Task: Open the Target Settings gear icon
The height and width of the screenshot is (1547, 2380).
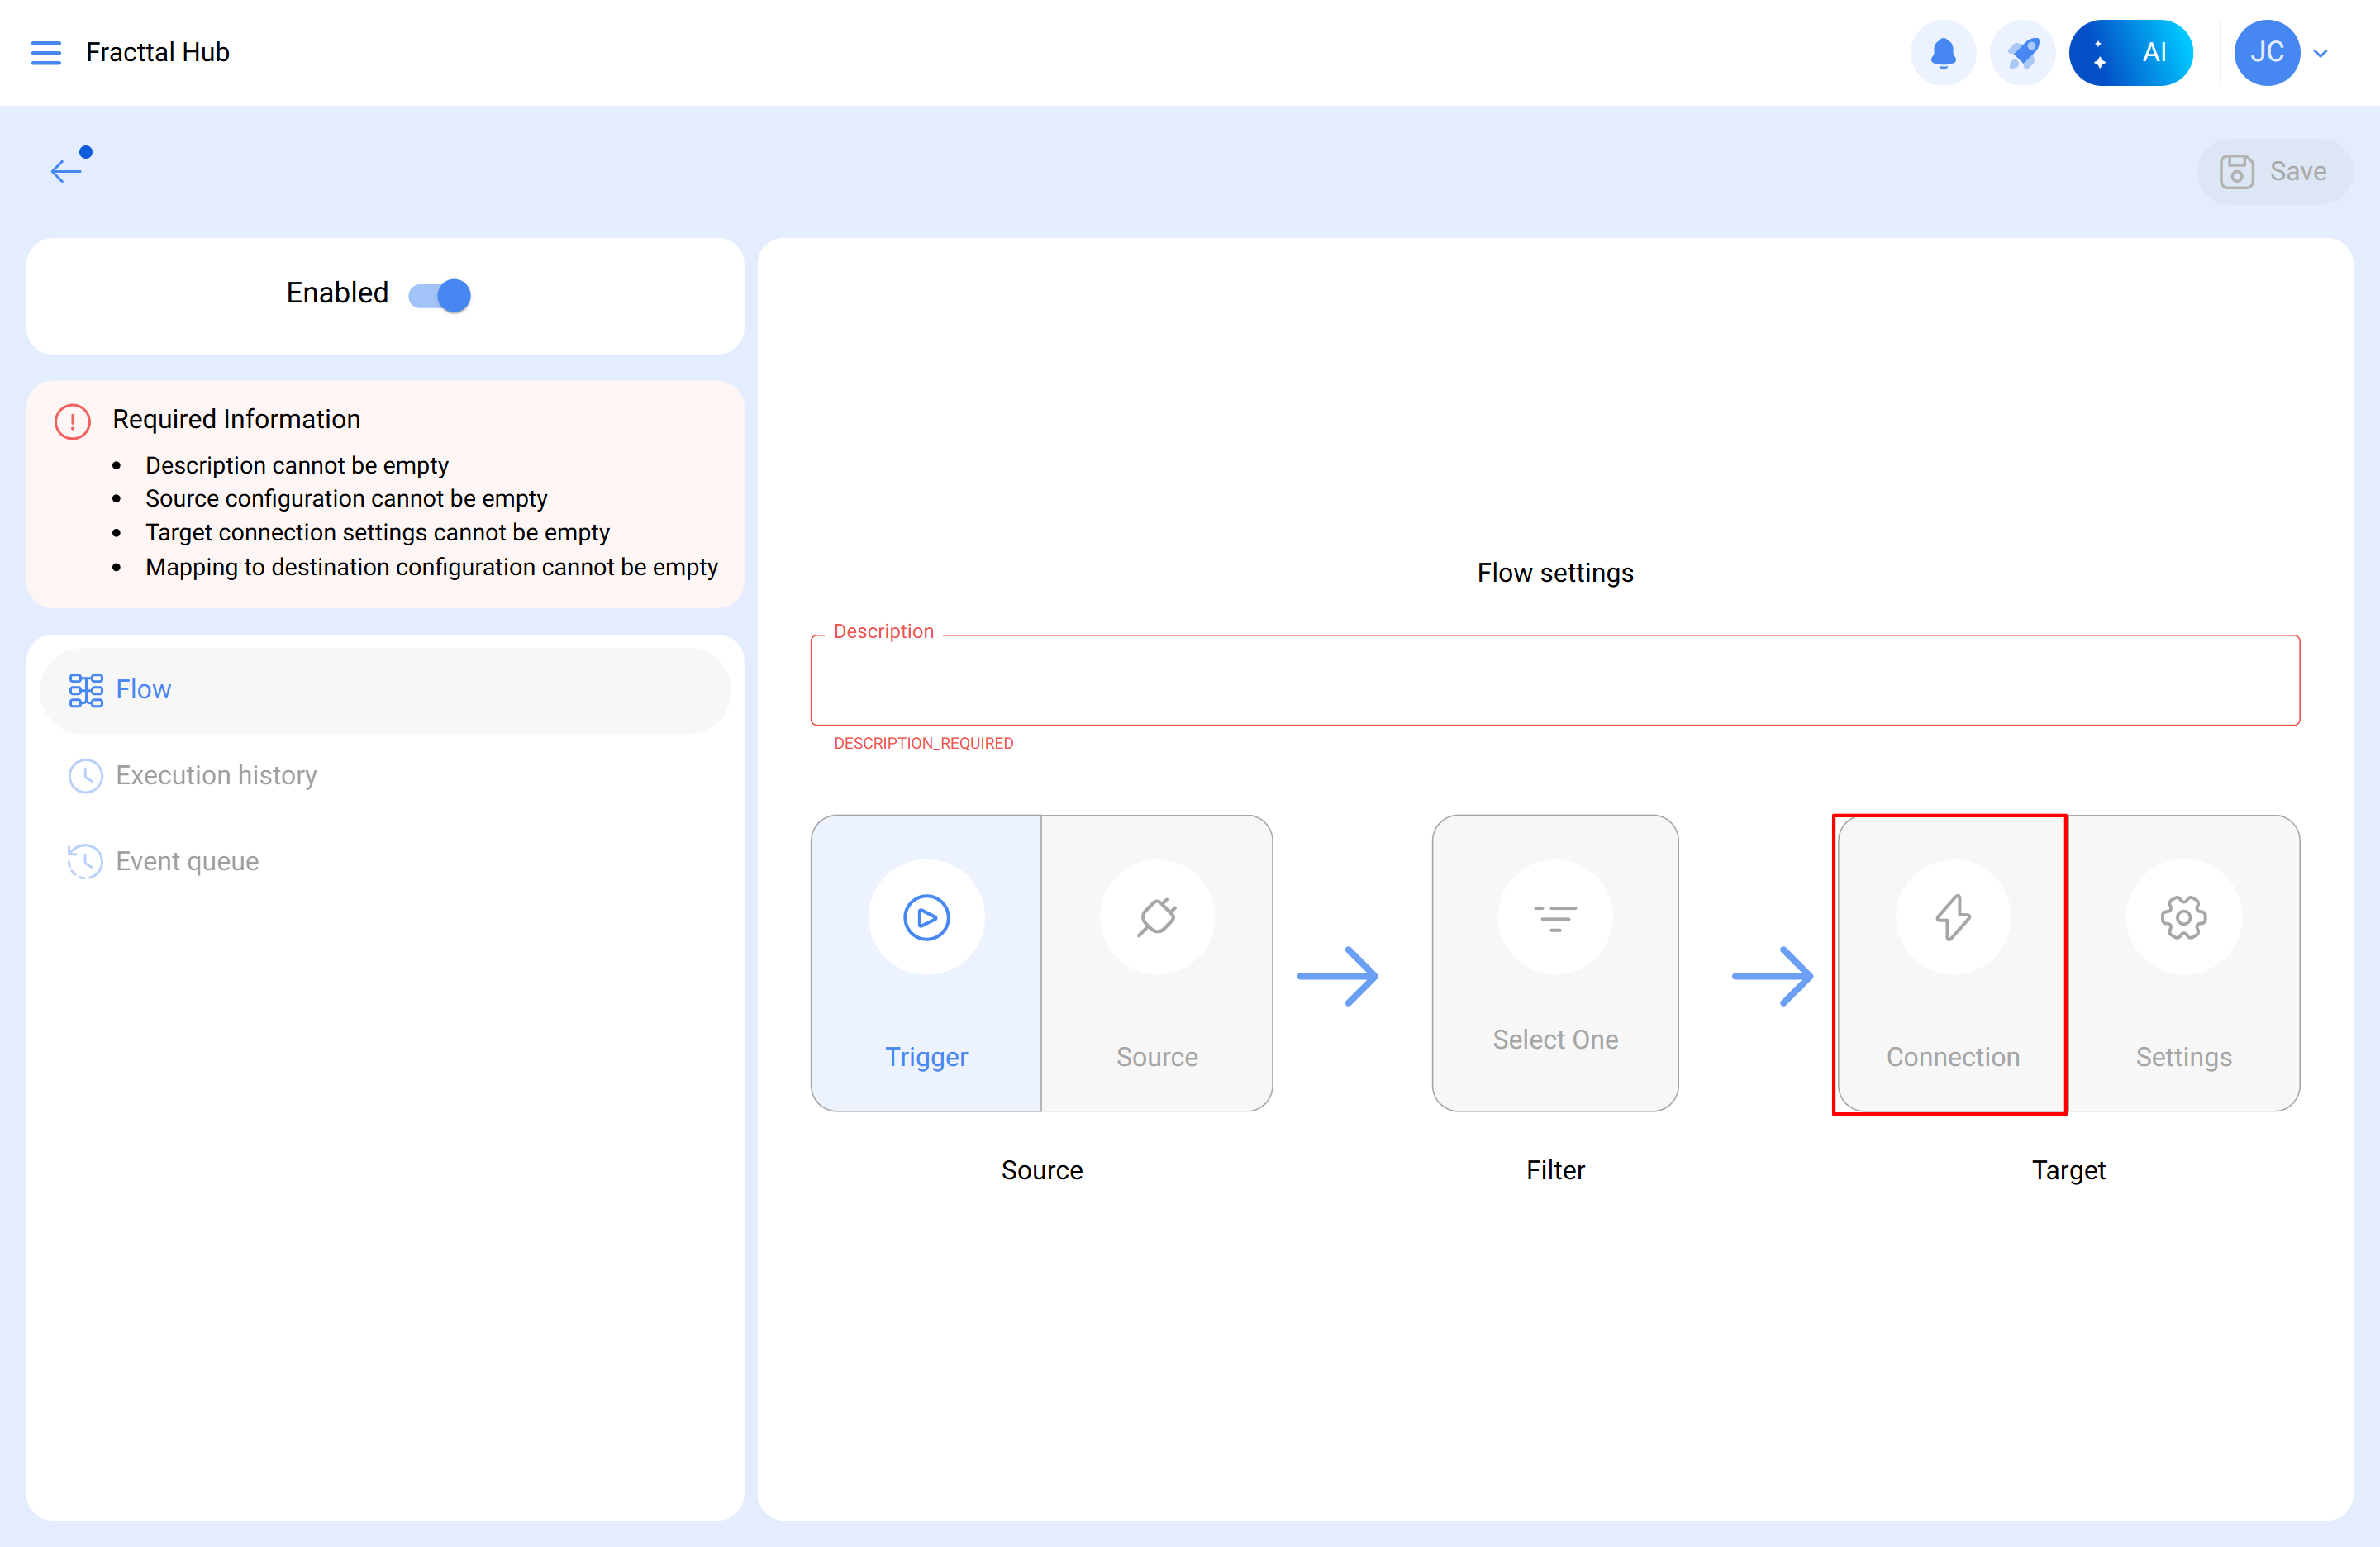Action: click(x=2183, y=917)
